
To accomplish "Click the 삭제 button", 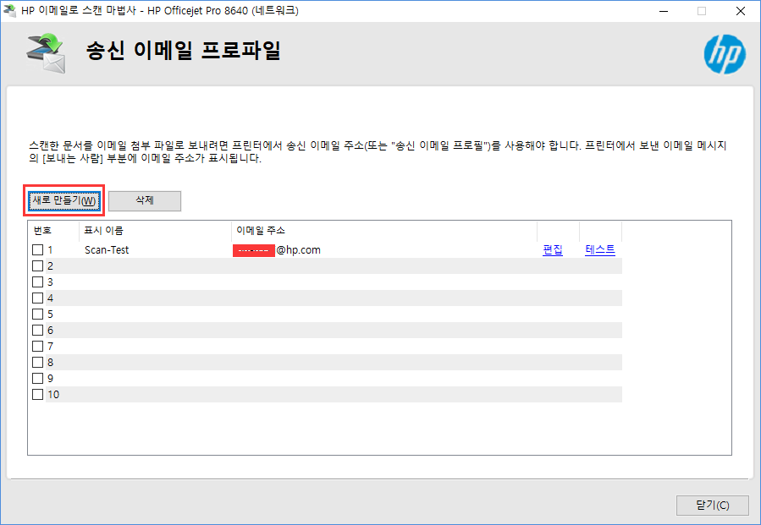I will point(145,200).
